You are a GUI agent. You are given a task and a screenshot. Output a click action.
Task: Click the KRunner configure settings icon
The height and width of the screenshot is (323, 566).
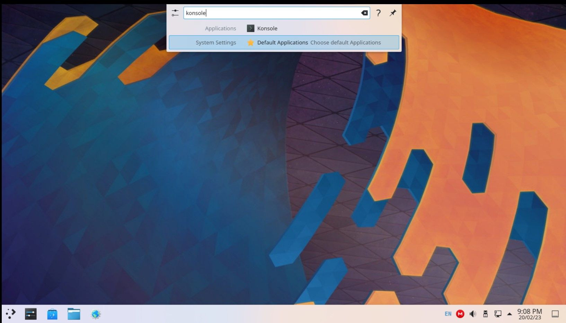pos(175,13)
